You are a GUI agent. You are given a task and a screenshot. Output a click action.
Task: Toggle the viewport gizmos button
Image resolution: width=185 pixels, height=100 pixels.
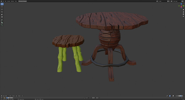170,96
